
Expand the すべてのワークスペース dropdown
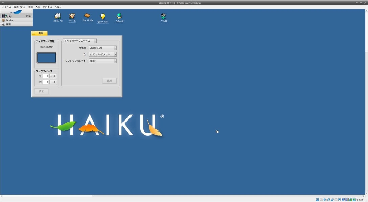tap(80, 41)
